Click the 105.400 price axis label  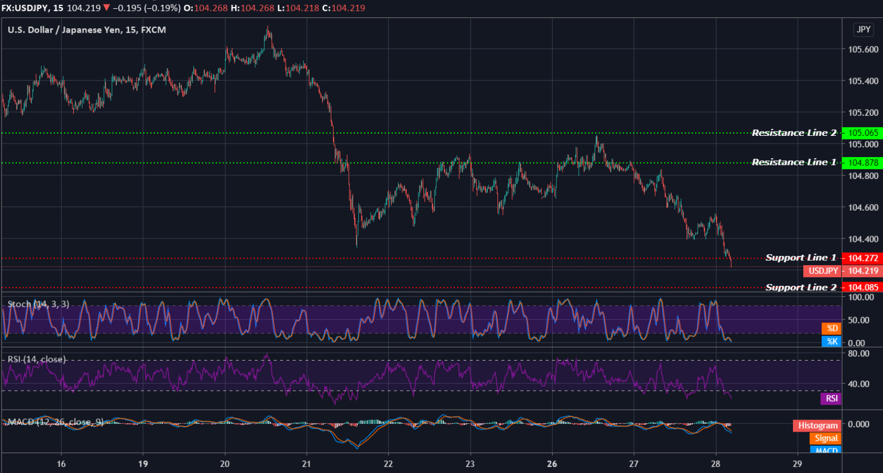(x=863, y=81)
